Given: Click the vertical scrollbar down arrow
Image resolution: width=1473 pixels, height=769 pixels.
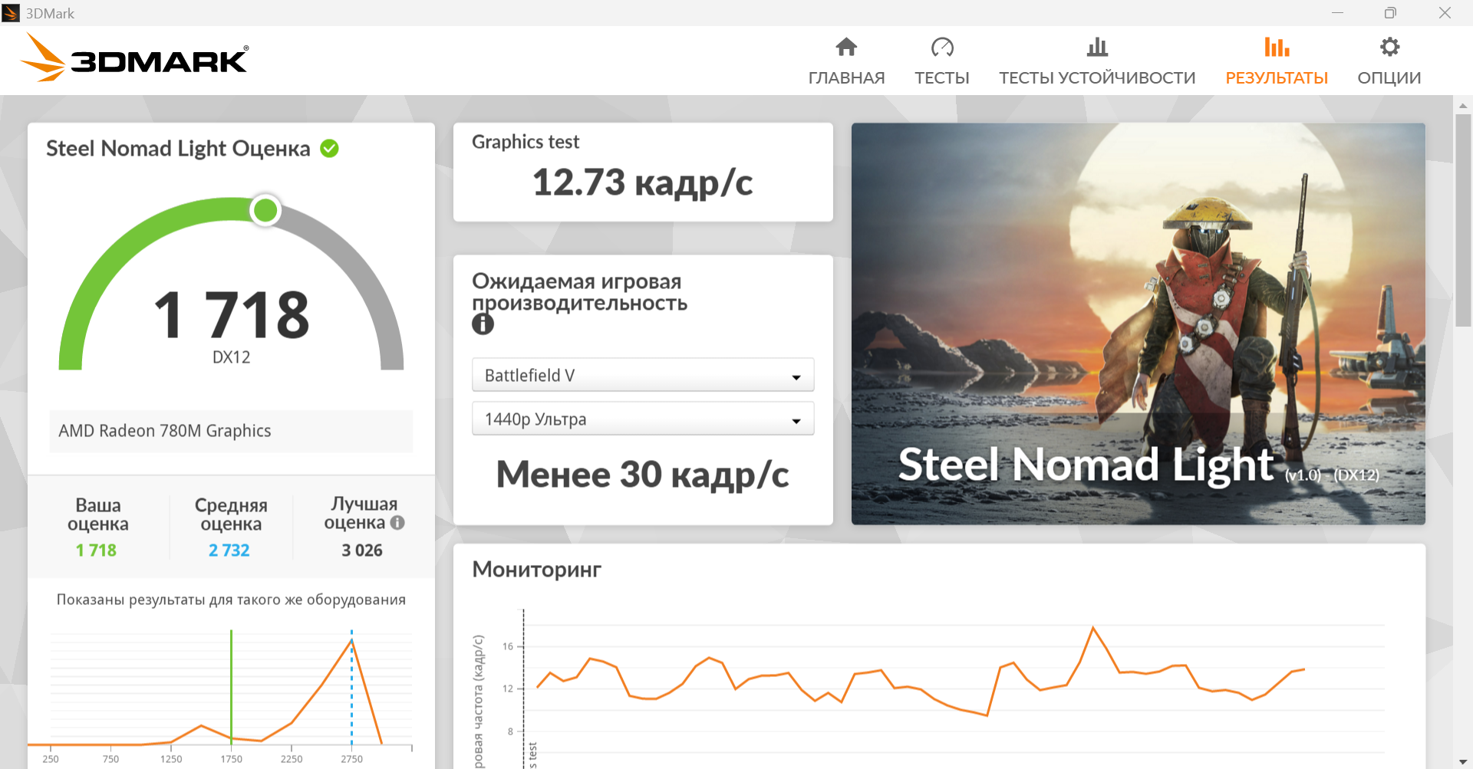Looking at the screenshot, I should coord(1463,761).
